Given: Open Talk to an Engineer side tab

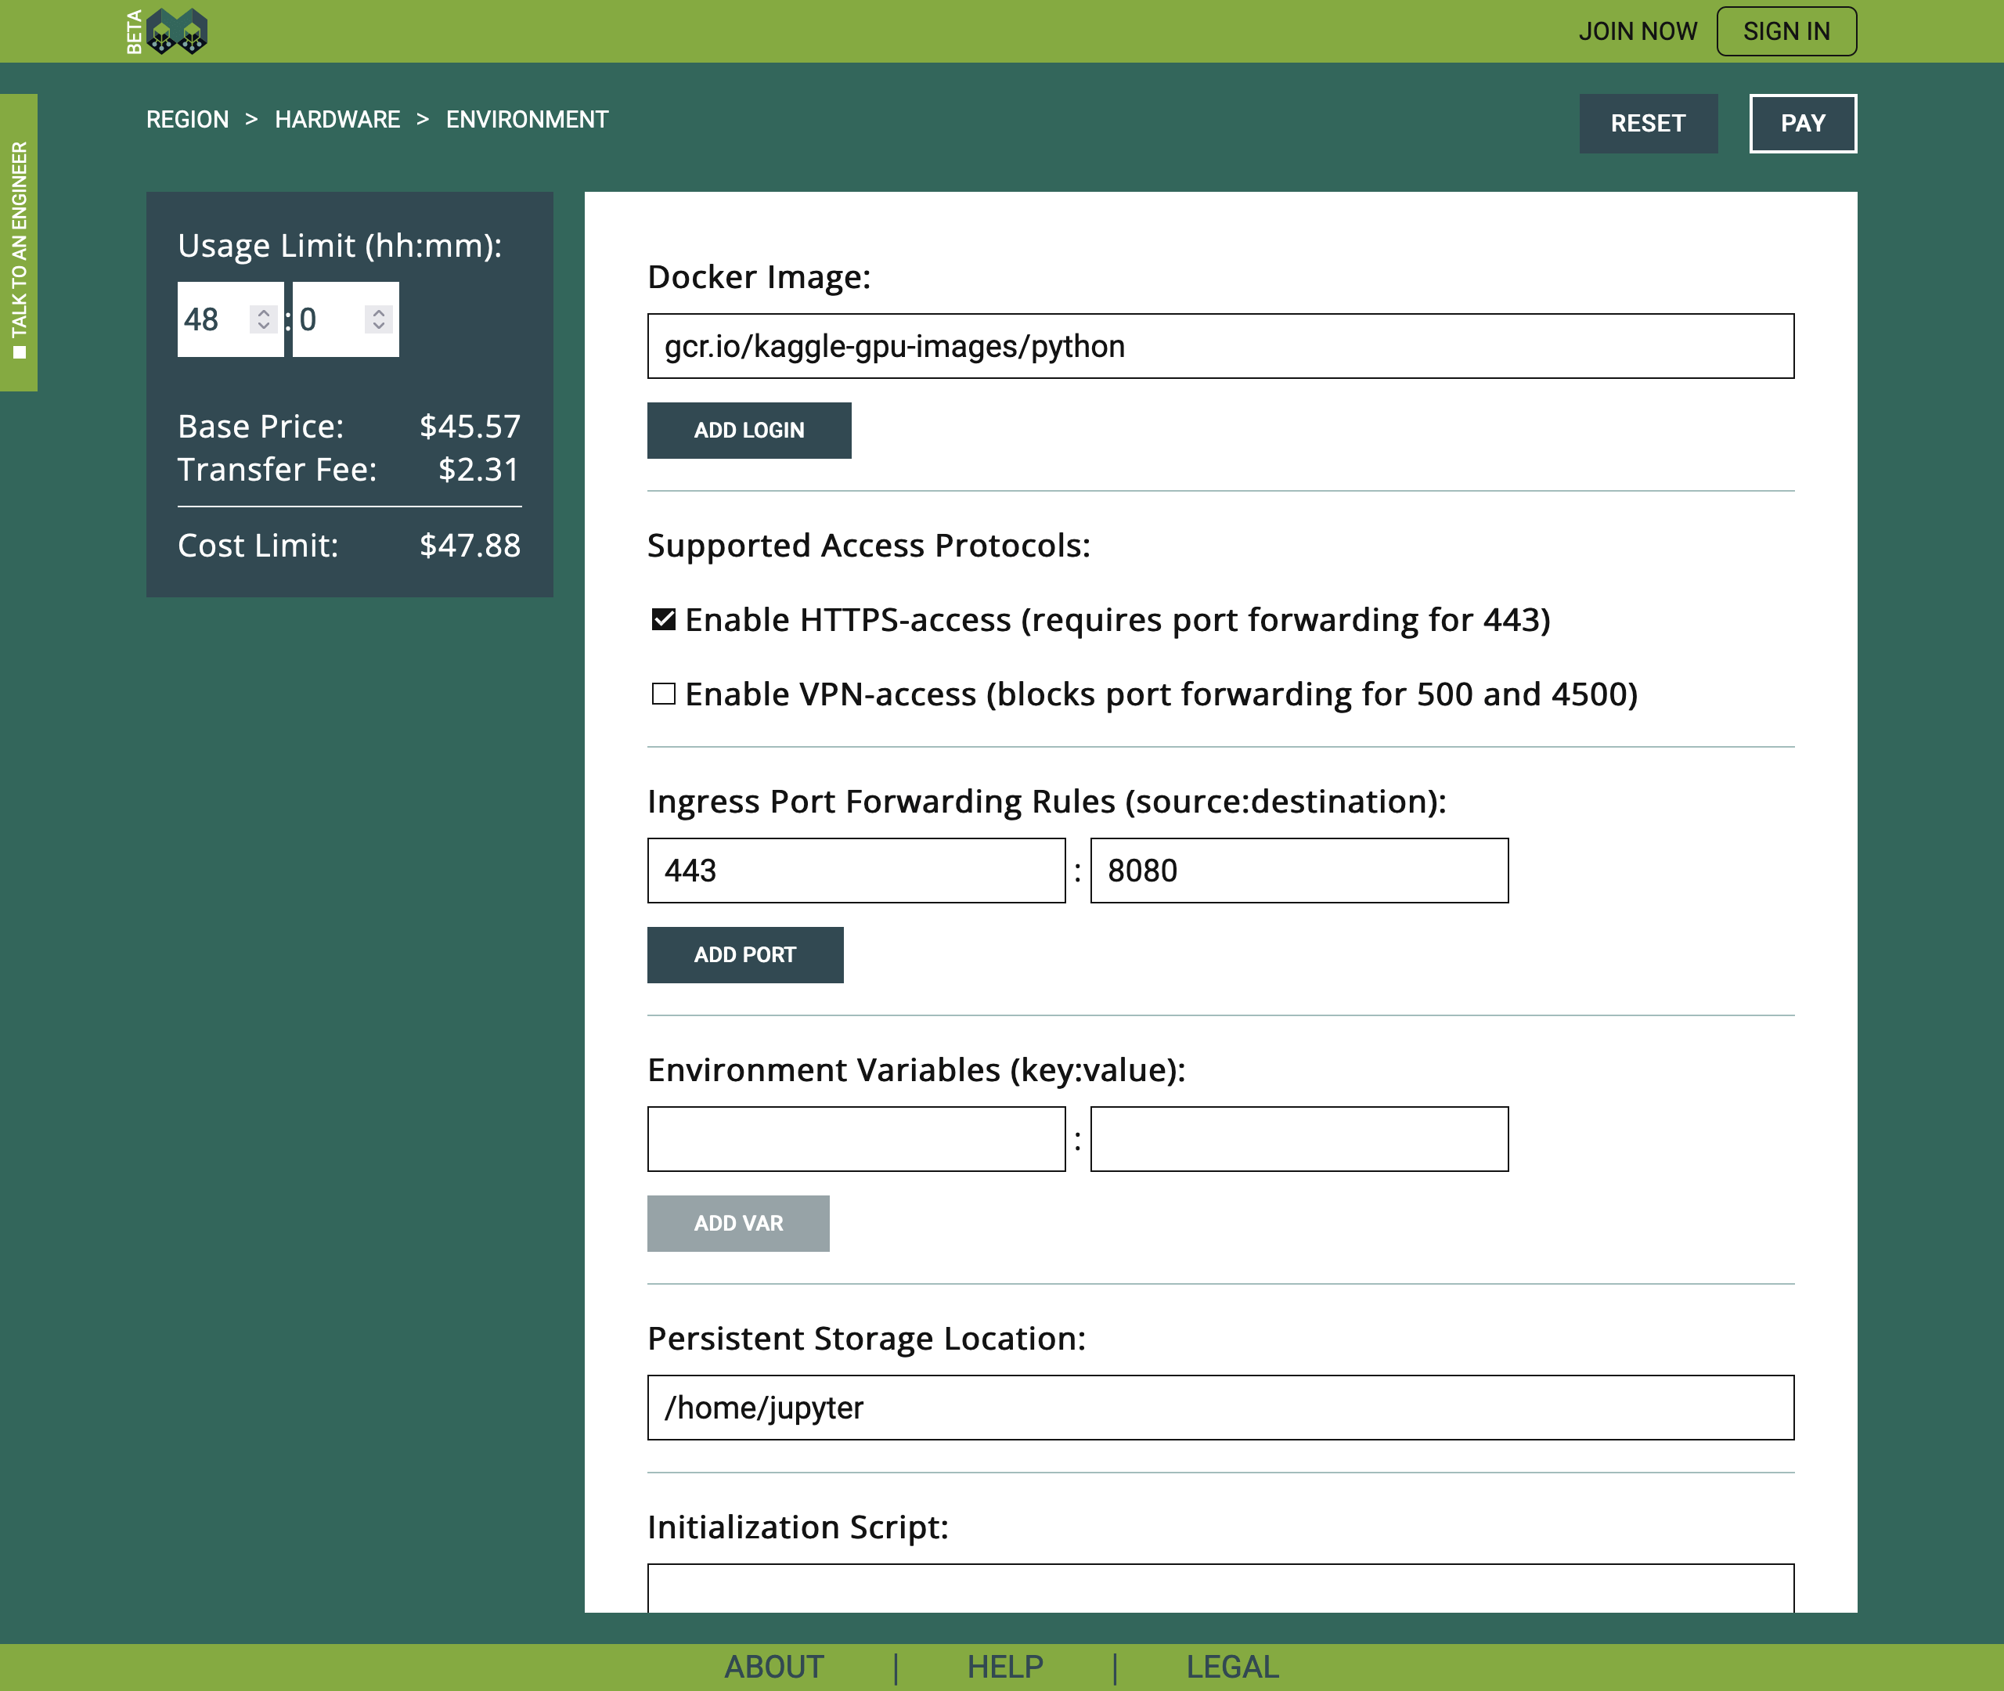Looking at the screenshot, I should [x=18, y=243].
